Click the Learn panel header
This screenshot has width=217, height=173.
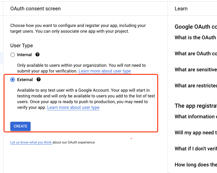(x=181, y=9)
